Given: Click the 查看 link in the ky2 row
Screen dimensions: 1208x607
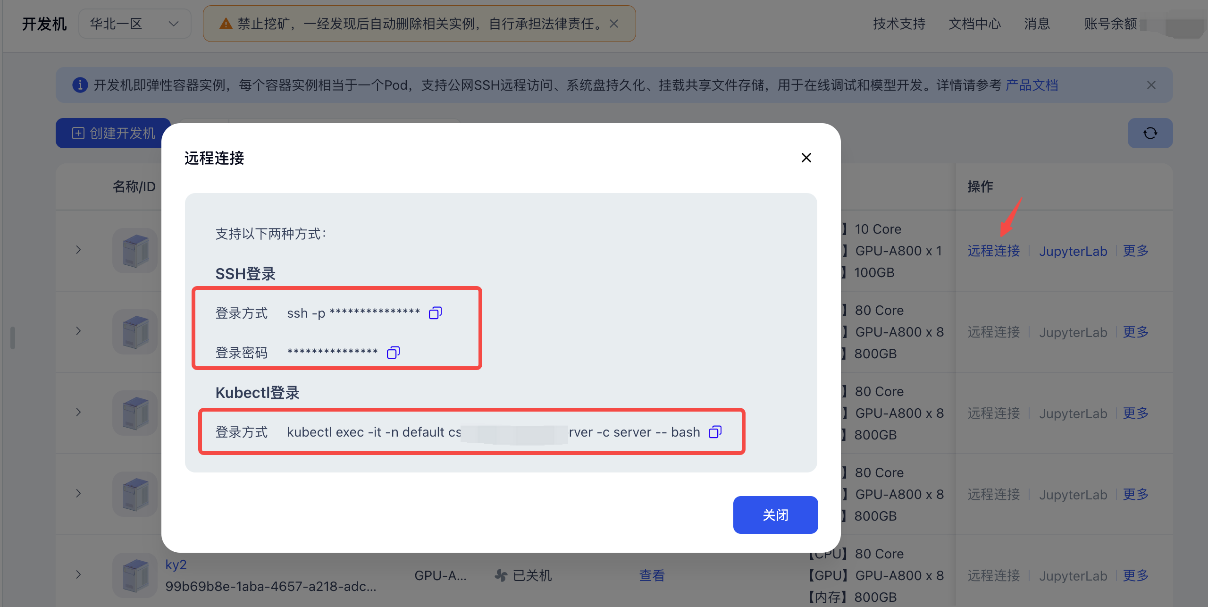Looking at the screenshot, I should tap(652, 575).
